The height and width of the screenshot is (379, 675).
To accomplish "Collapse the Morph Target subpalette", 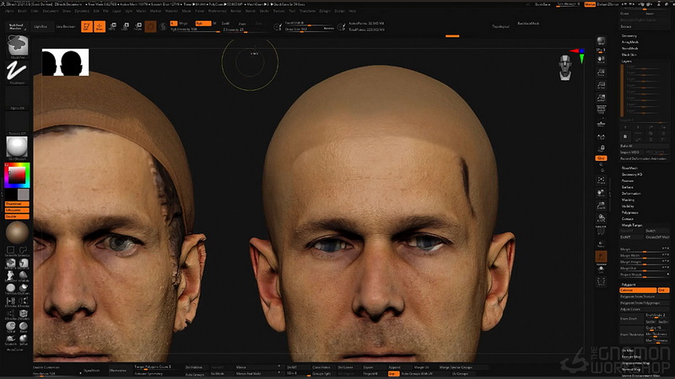I will [x=632, y=225].
